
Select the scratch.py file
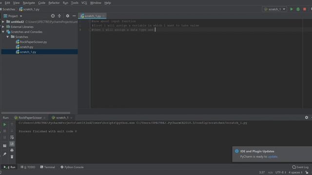pos(24,47)
